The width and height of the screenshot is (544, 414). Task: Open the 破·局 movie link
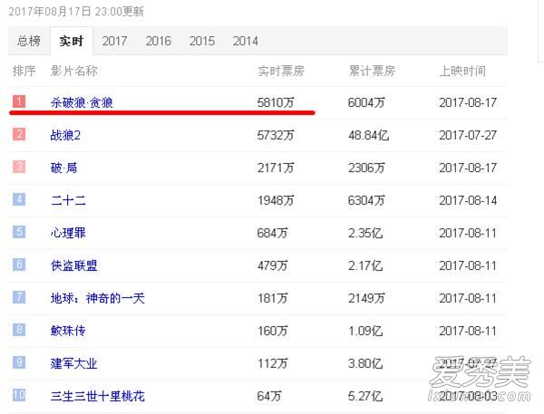tap(66, 168)
